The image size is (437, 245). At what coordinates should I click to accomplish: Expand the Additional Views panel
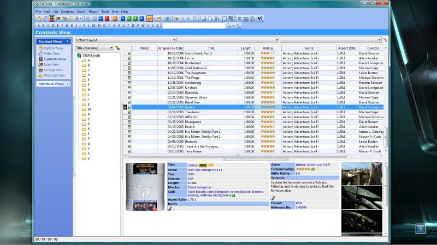[x=67, y=84]
